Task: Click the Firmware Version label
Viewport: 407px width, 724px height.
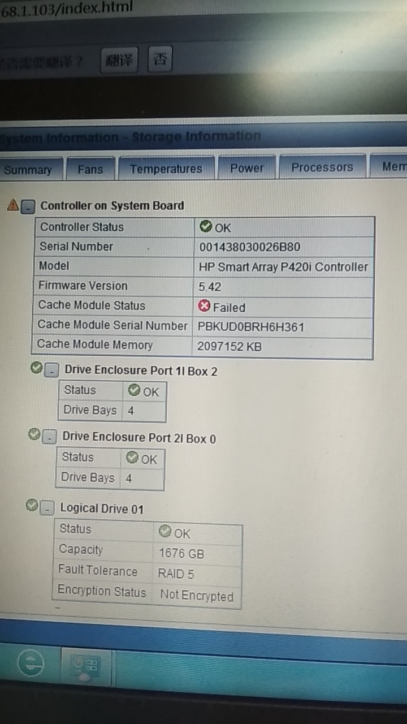Action: tap(83, 286)
